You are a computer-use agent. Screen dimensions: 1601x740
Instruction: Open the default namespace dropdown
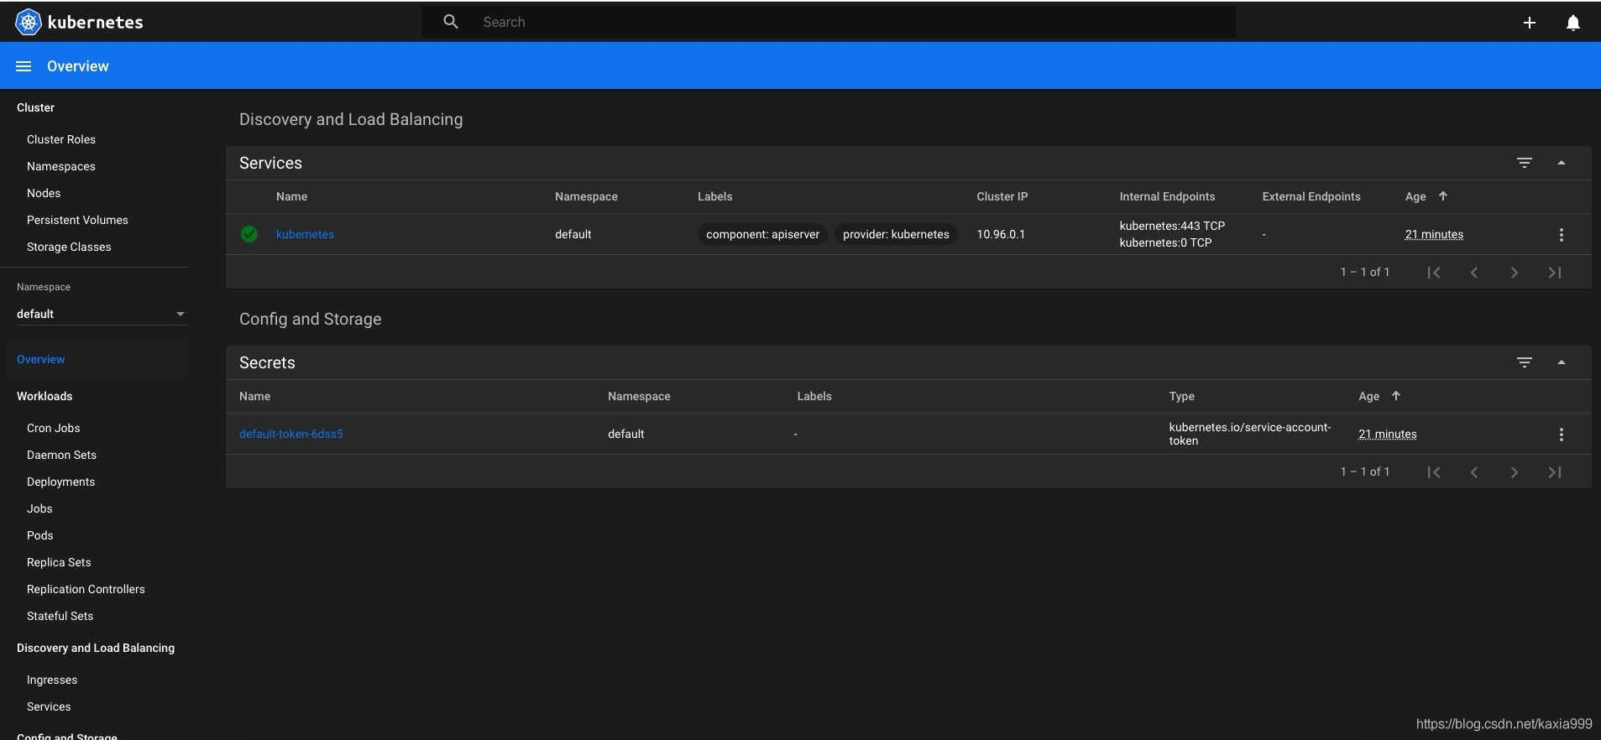[x=101, y=314]
